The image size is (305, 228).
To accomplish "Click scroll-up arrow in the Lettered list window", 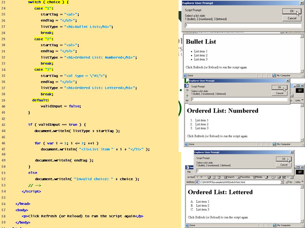I will tap(302, 187).
